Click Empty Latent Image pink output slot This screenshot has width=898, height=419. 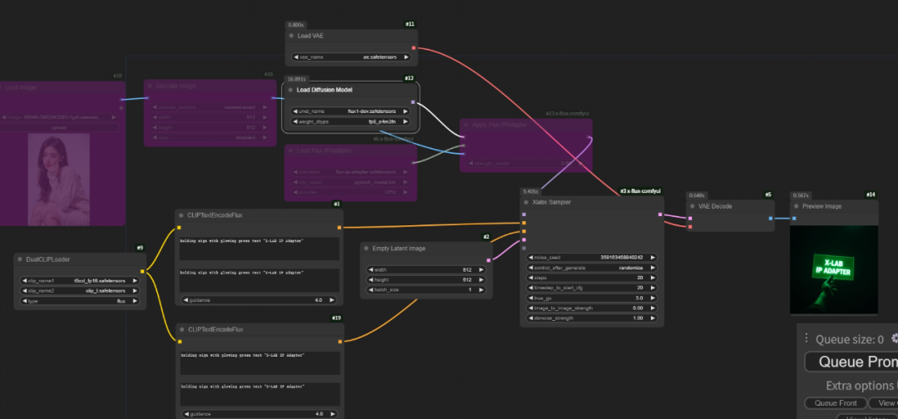tap(489, 260)
